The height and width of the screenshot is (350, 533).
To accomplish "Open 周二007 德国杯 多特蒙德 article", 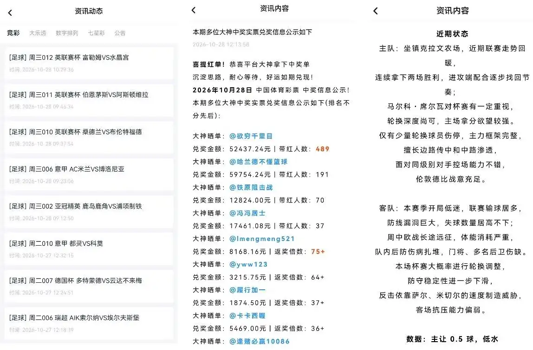I will [x=89, y=286].
